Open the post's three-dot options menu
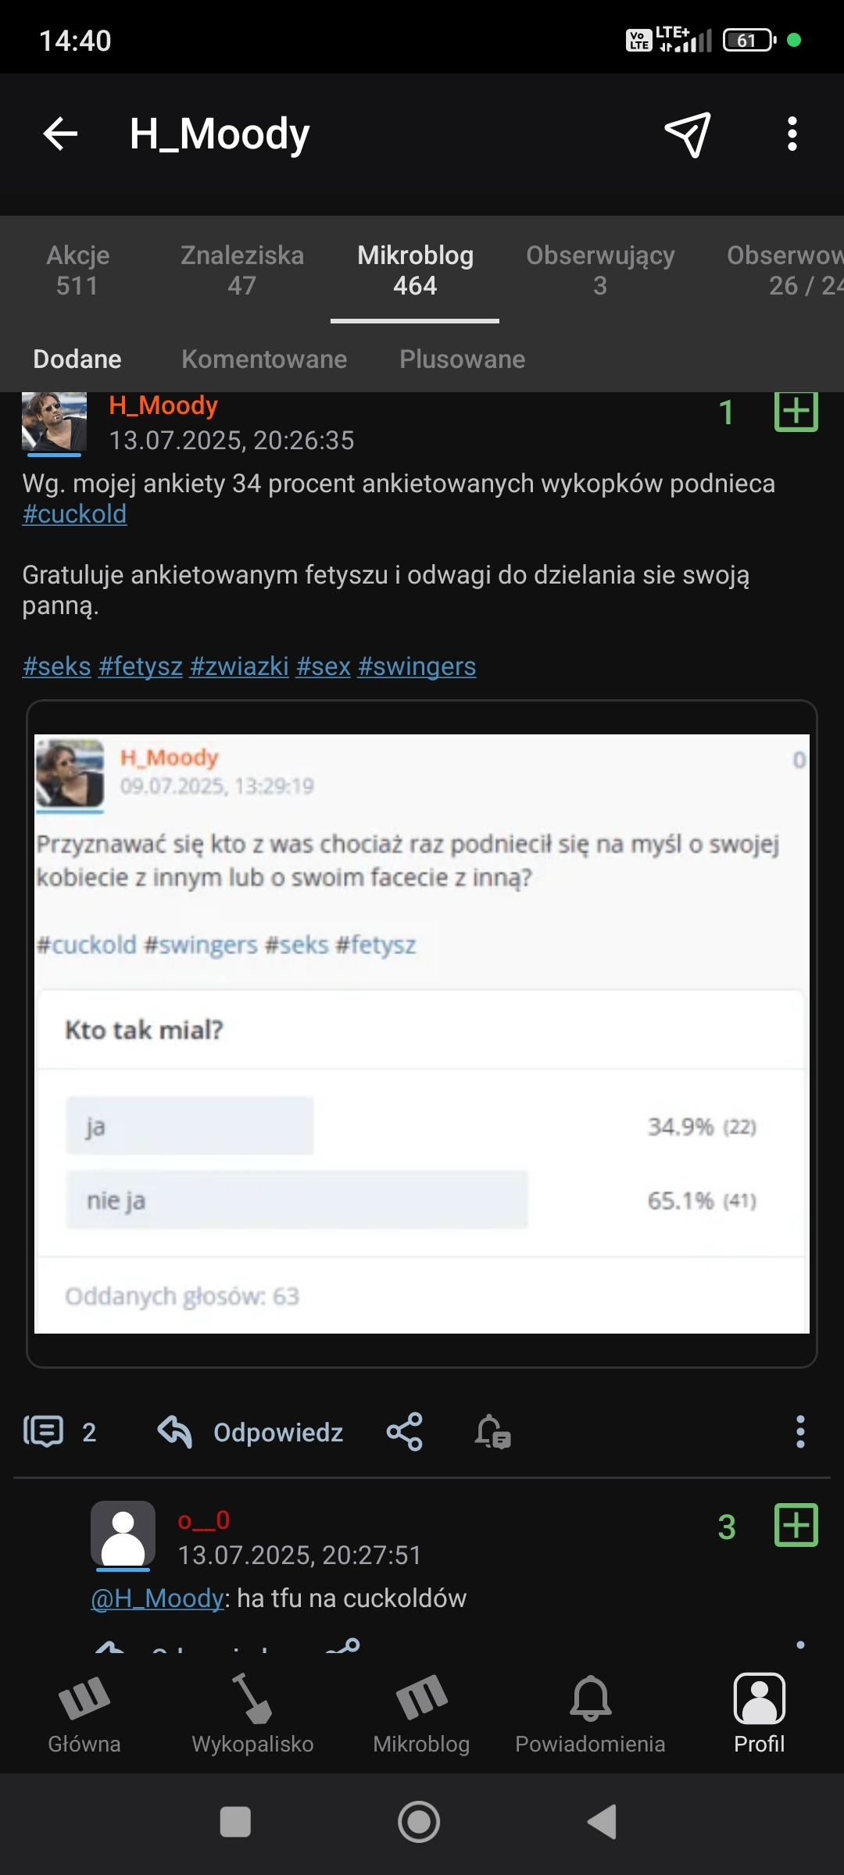 (799, 1432)
